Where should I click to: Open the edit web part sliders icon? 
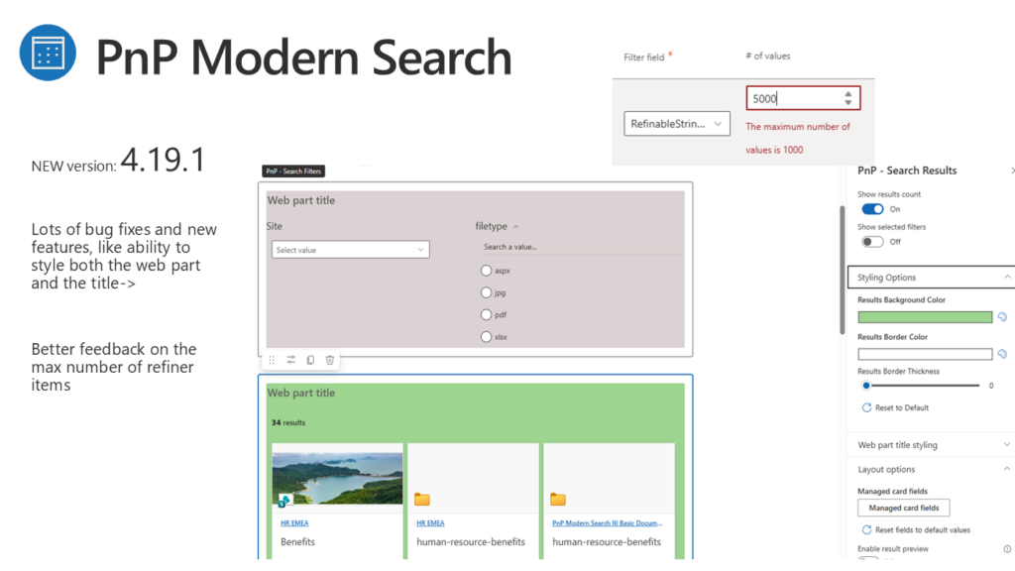[x=291, y=360]
